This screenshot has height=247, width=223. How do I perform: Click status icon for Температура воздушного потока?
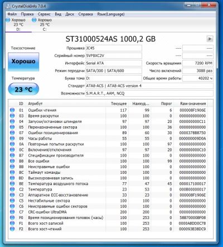coord(12,184)
